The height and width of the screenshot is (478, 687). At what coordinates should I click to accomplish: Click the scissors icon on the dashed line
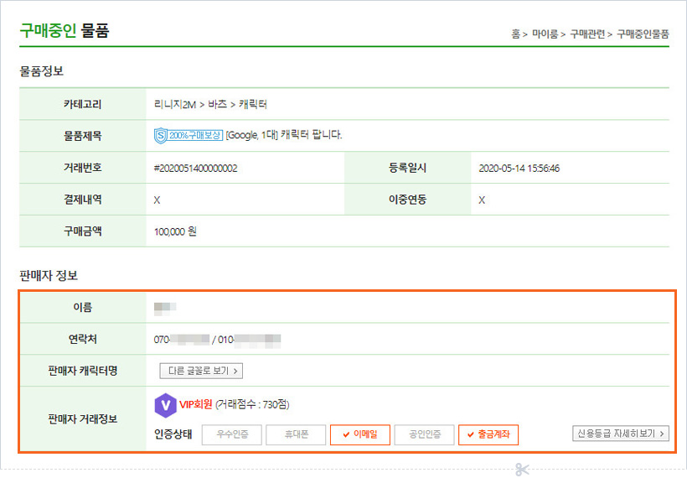(x=522, y=469)
